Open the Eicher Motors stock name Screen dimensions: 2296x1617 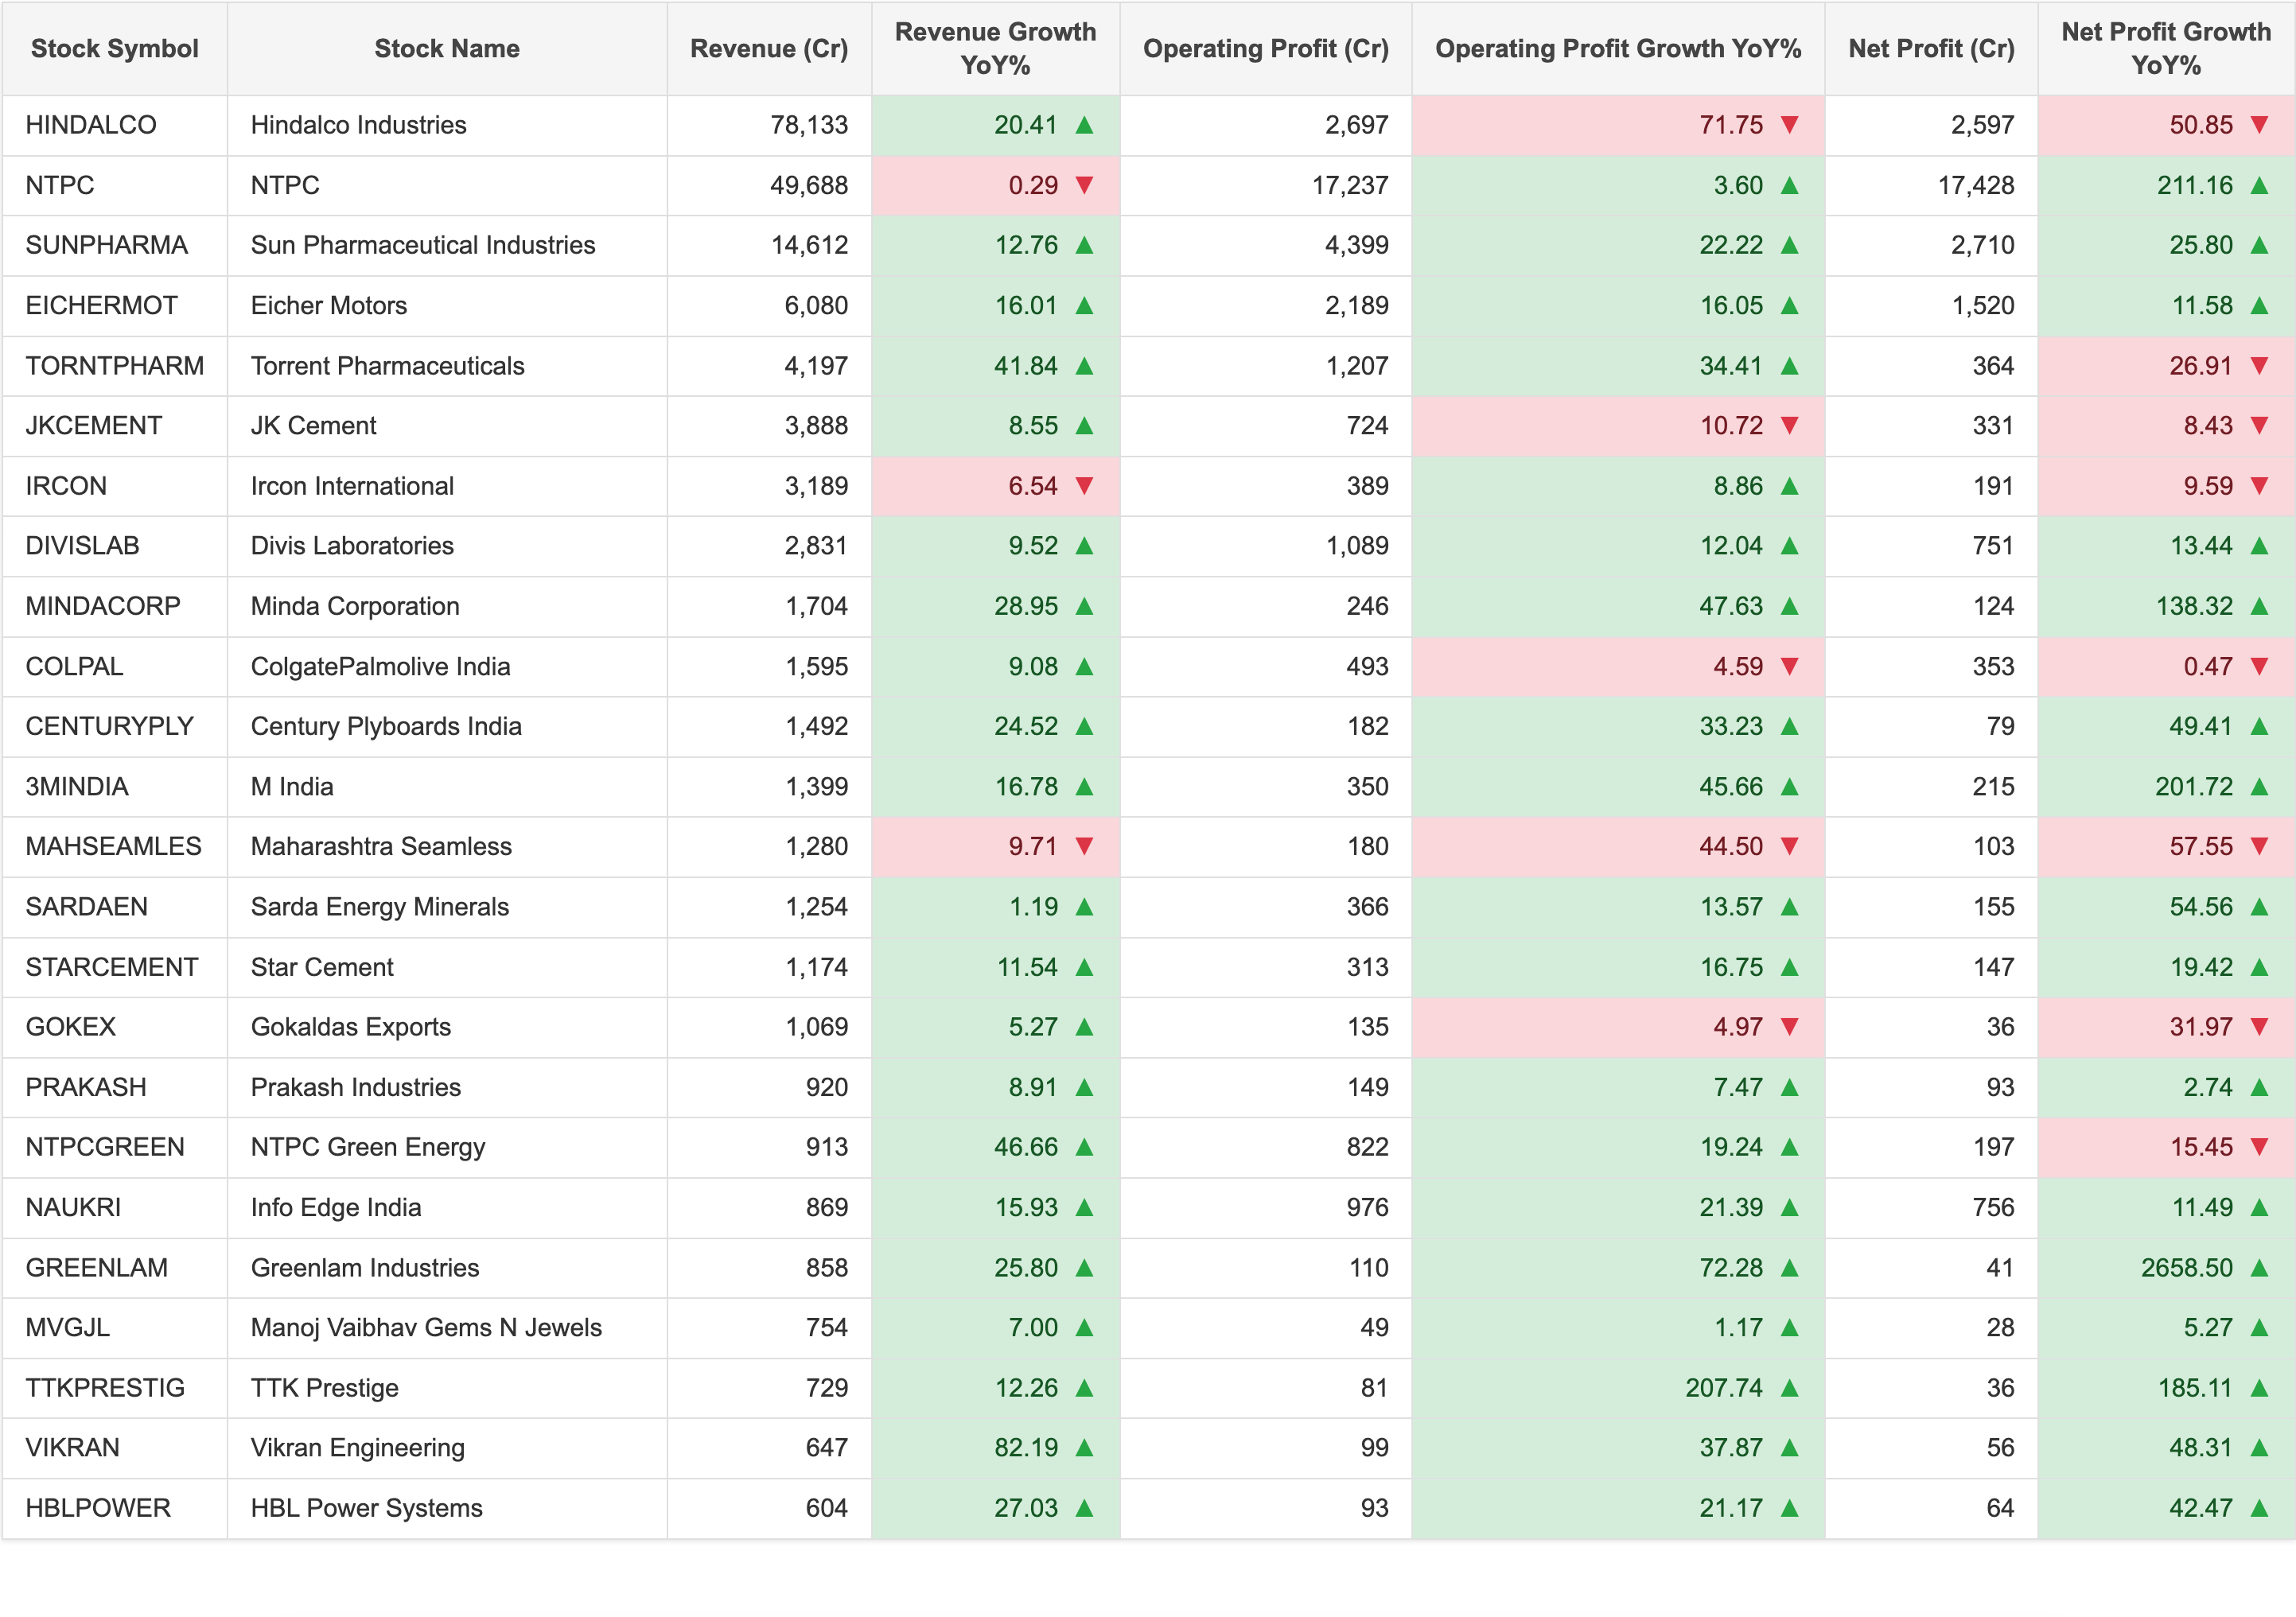pyautogui.click(x=329, y=306)
